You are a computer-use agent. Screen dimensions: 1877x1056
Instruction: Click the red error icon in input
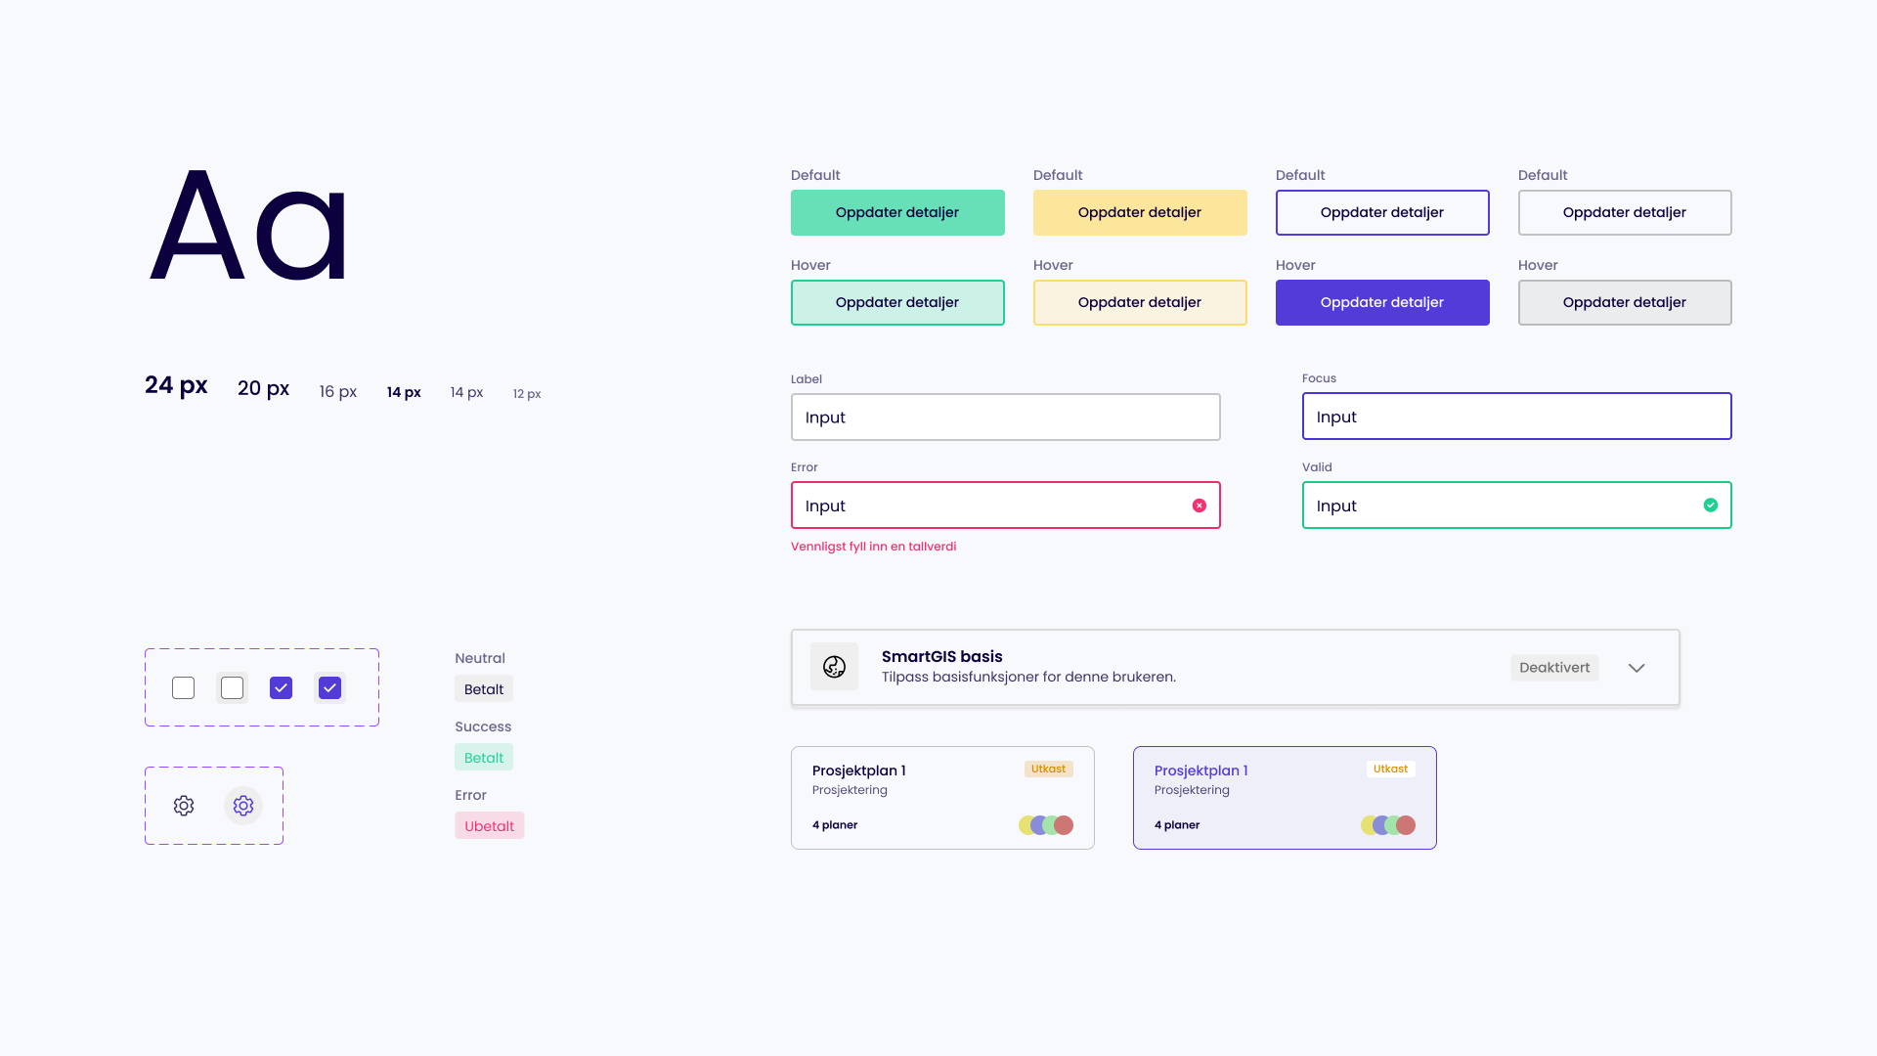coord(1199,506)
